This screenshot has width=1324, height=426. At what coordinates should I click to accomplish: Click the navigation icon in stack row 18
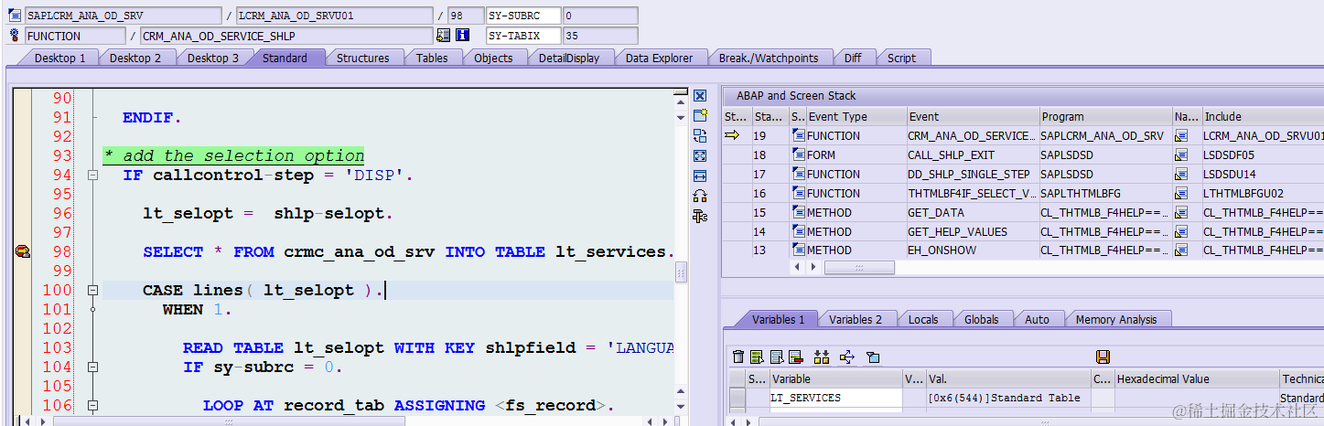pos(1181,155)
